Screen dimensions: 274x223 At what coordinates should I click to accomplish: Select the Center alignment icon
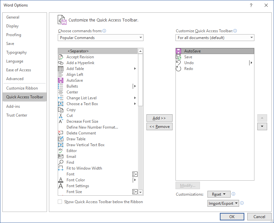pyautogui.click(x=61, y=92)
